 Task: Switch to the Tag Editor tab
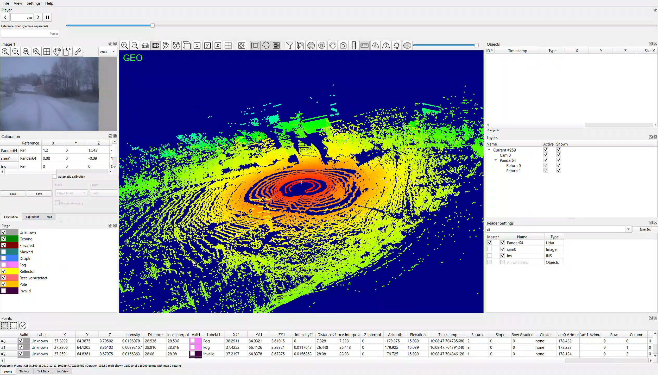[x=32, y=217]
